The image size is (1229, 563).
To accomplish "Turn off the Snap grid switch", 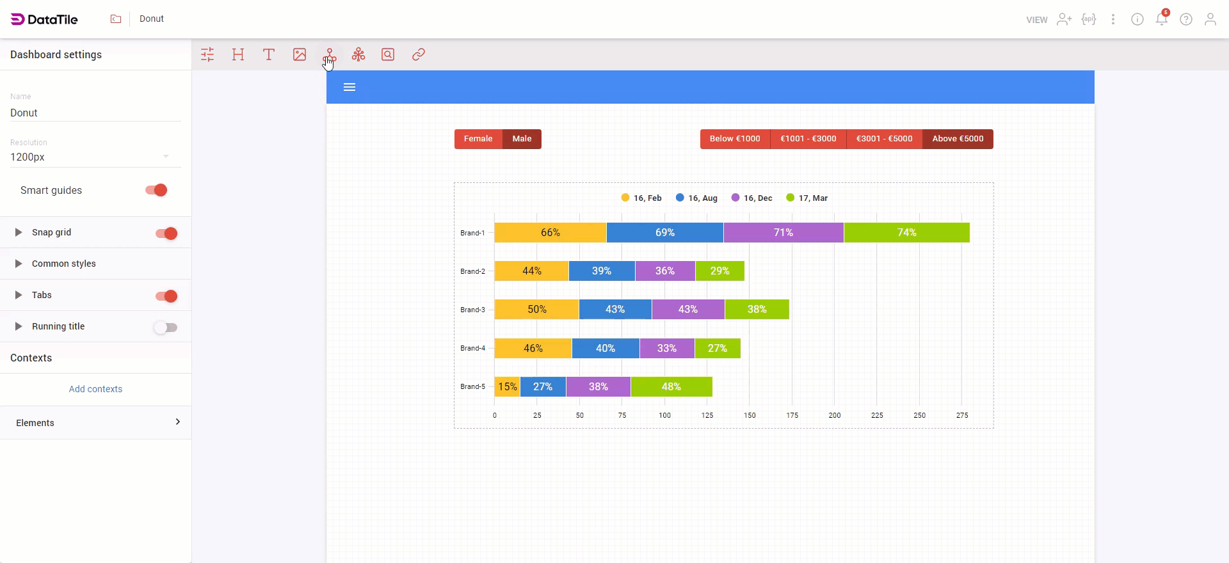I will click(166, 234).
